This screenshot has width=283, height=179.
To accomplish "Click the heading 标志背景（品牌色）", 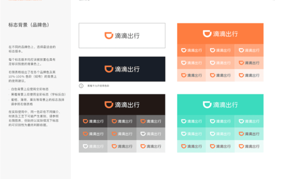I will pos(29,25).
